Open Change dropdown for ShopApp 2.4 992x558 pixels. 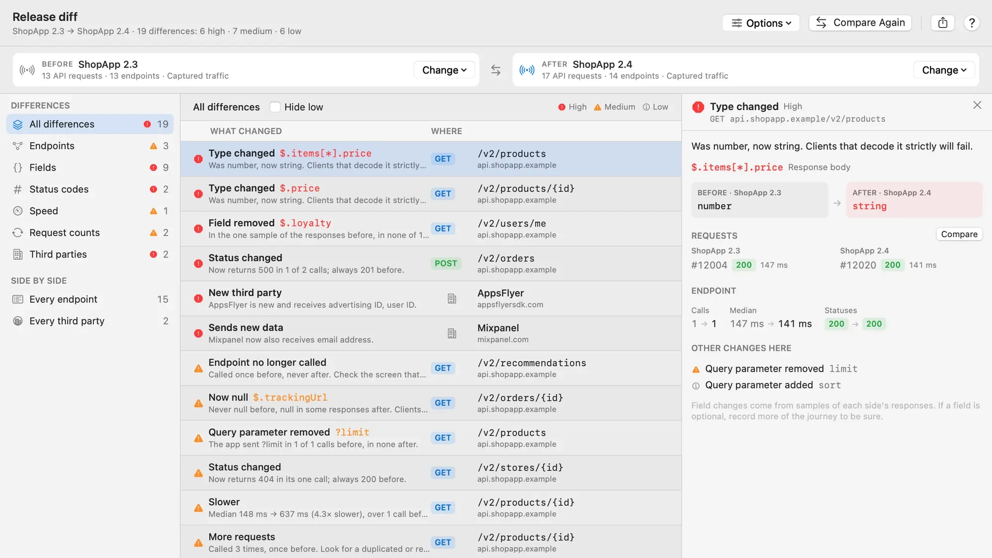944,70
